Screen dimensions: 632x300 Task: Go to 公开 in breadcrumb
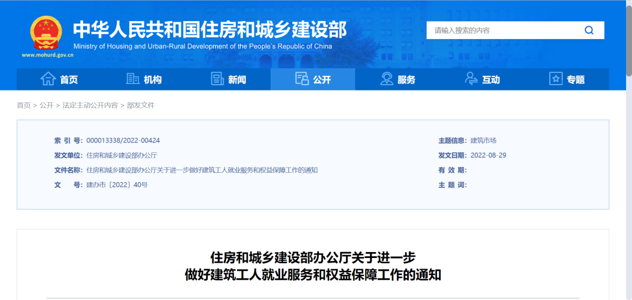[46, 106]
